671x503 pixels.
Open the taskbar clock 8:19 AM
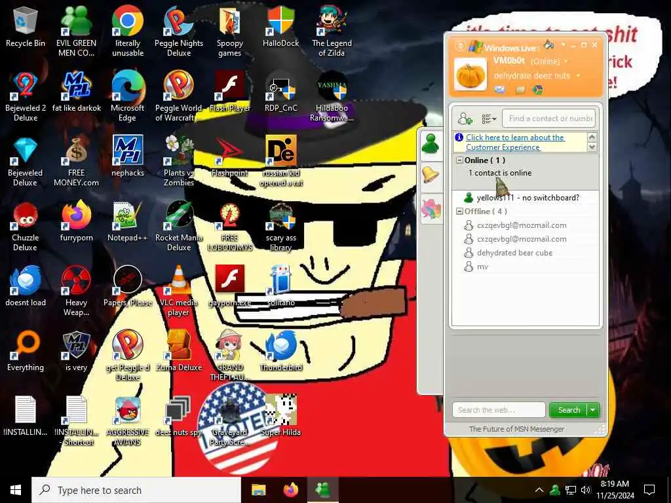point(615,490)
